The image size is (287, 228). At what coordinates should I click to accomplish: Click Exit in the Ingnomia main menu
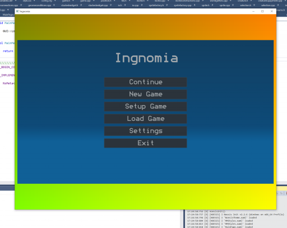(145, 143)
